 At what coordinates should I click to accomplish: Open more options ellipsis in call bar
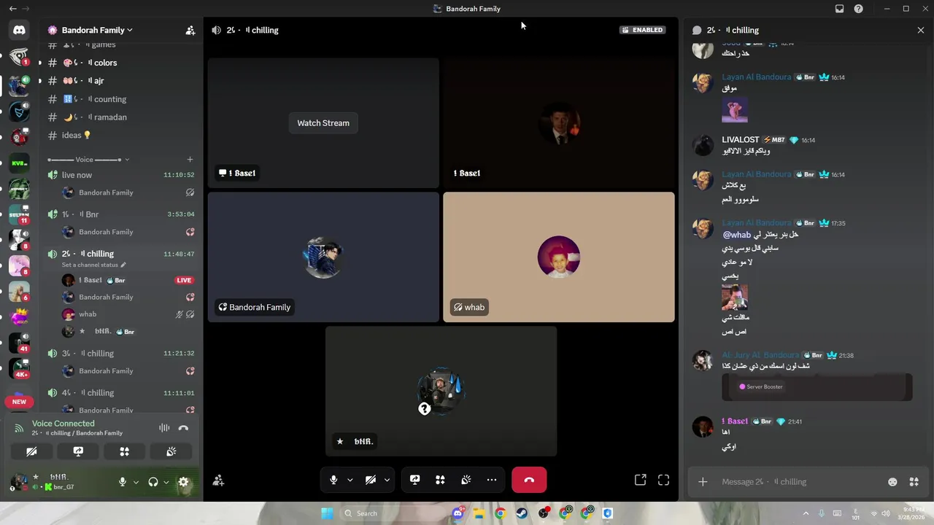[x=492, y=480]
